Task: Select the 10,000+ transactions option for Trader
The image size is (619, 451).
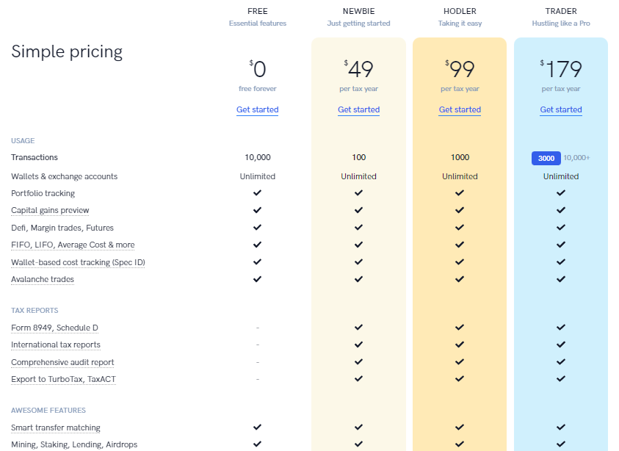Action: pos(576,158)
